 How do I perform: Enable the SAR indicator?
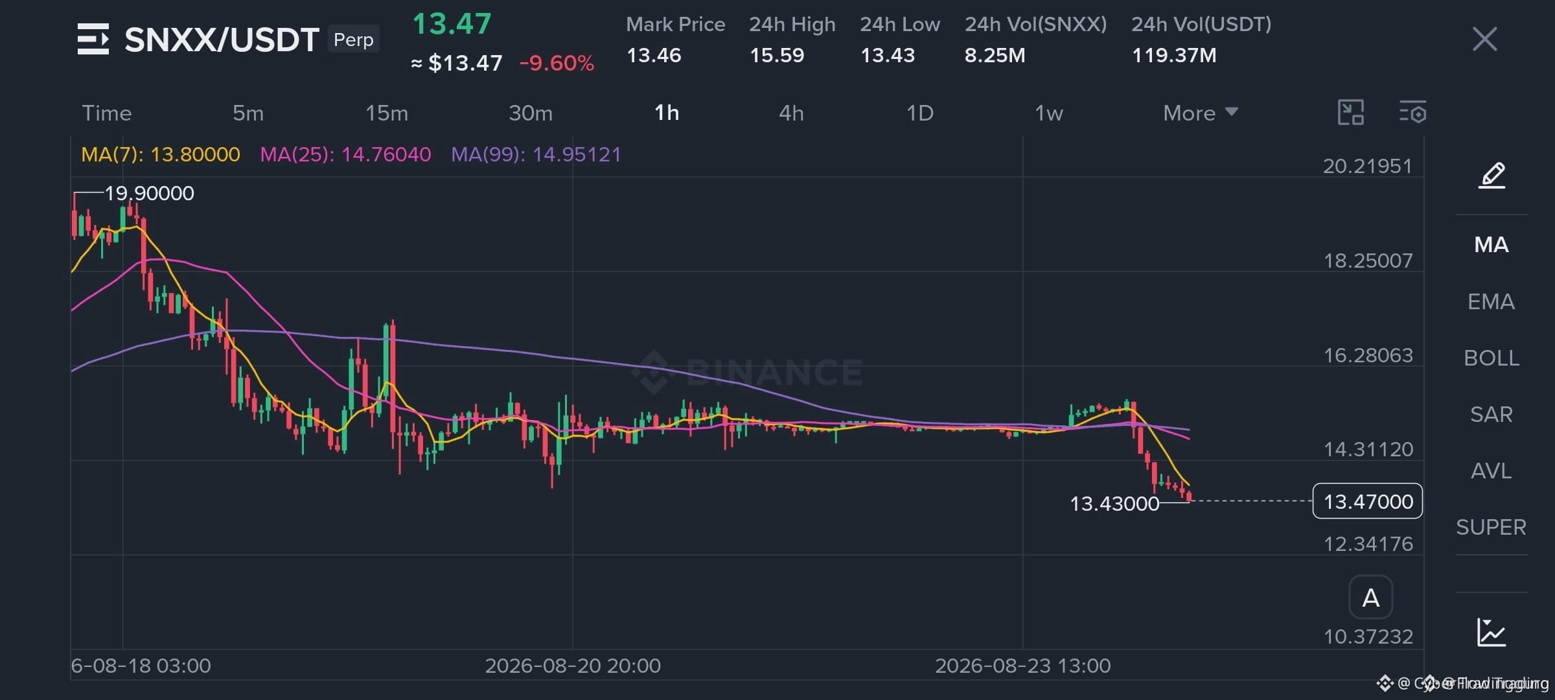[x=1492, y=414]
